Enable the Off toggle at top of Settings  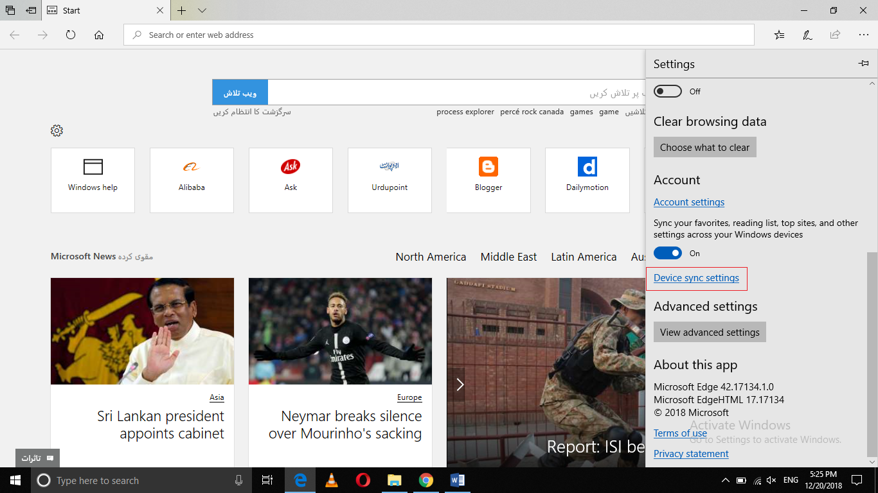click(667, 91)
